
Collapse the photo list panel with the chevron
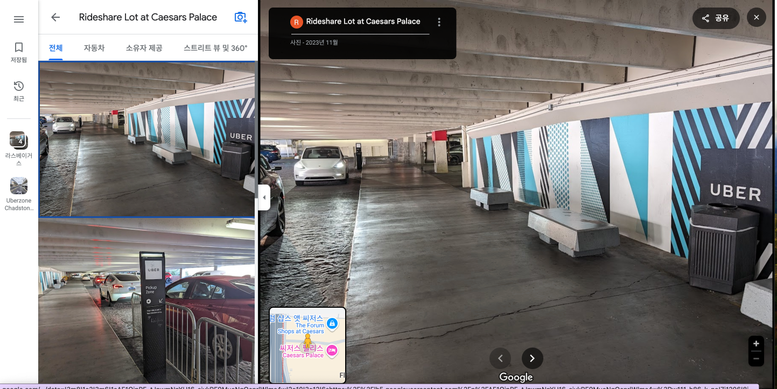pyautogui.click(x=264, y=197)
